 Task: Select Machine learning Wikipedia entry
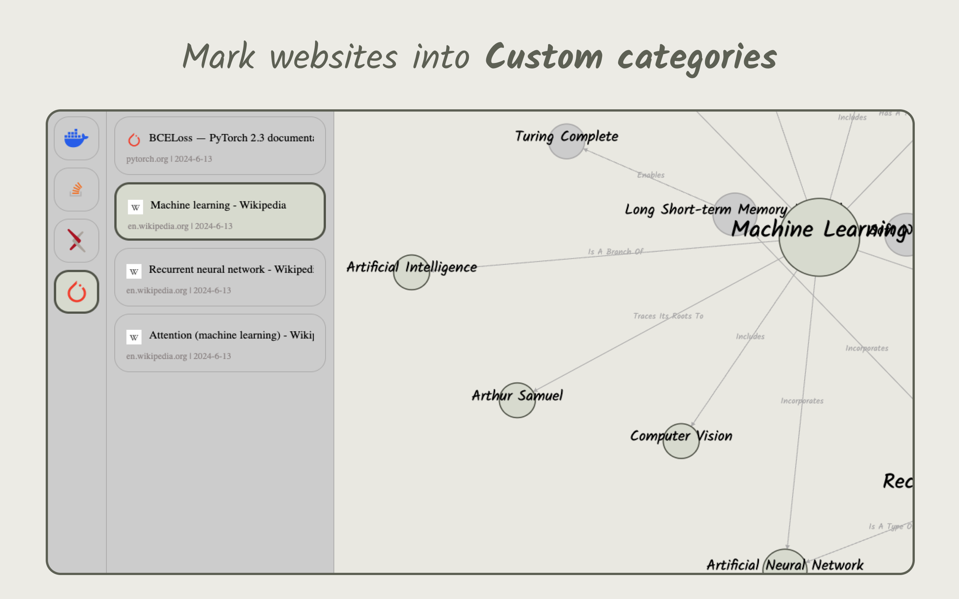coord(220,212)
